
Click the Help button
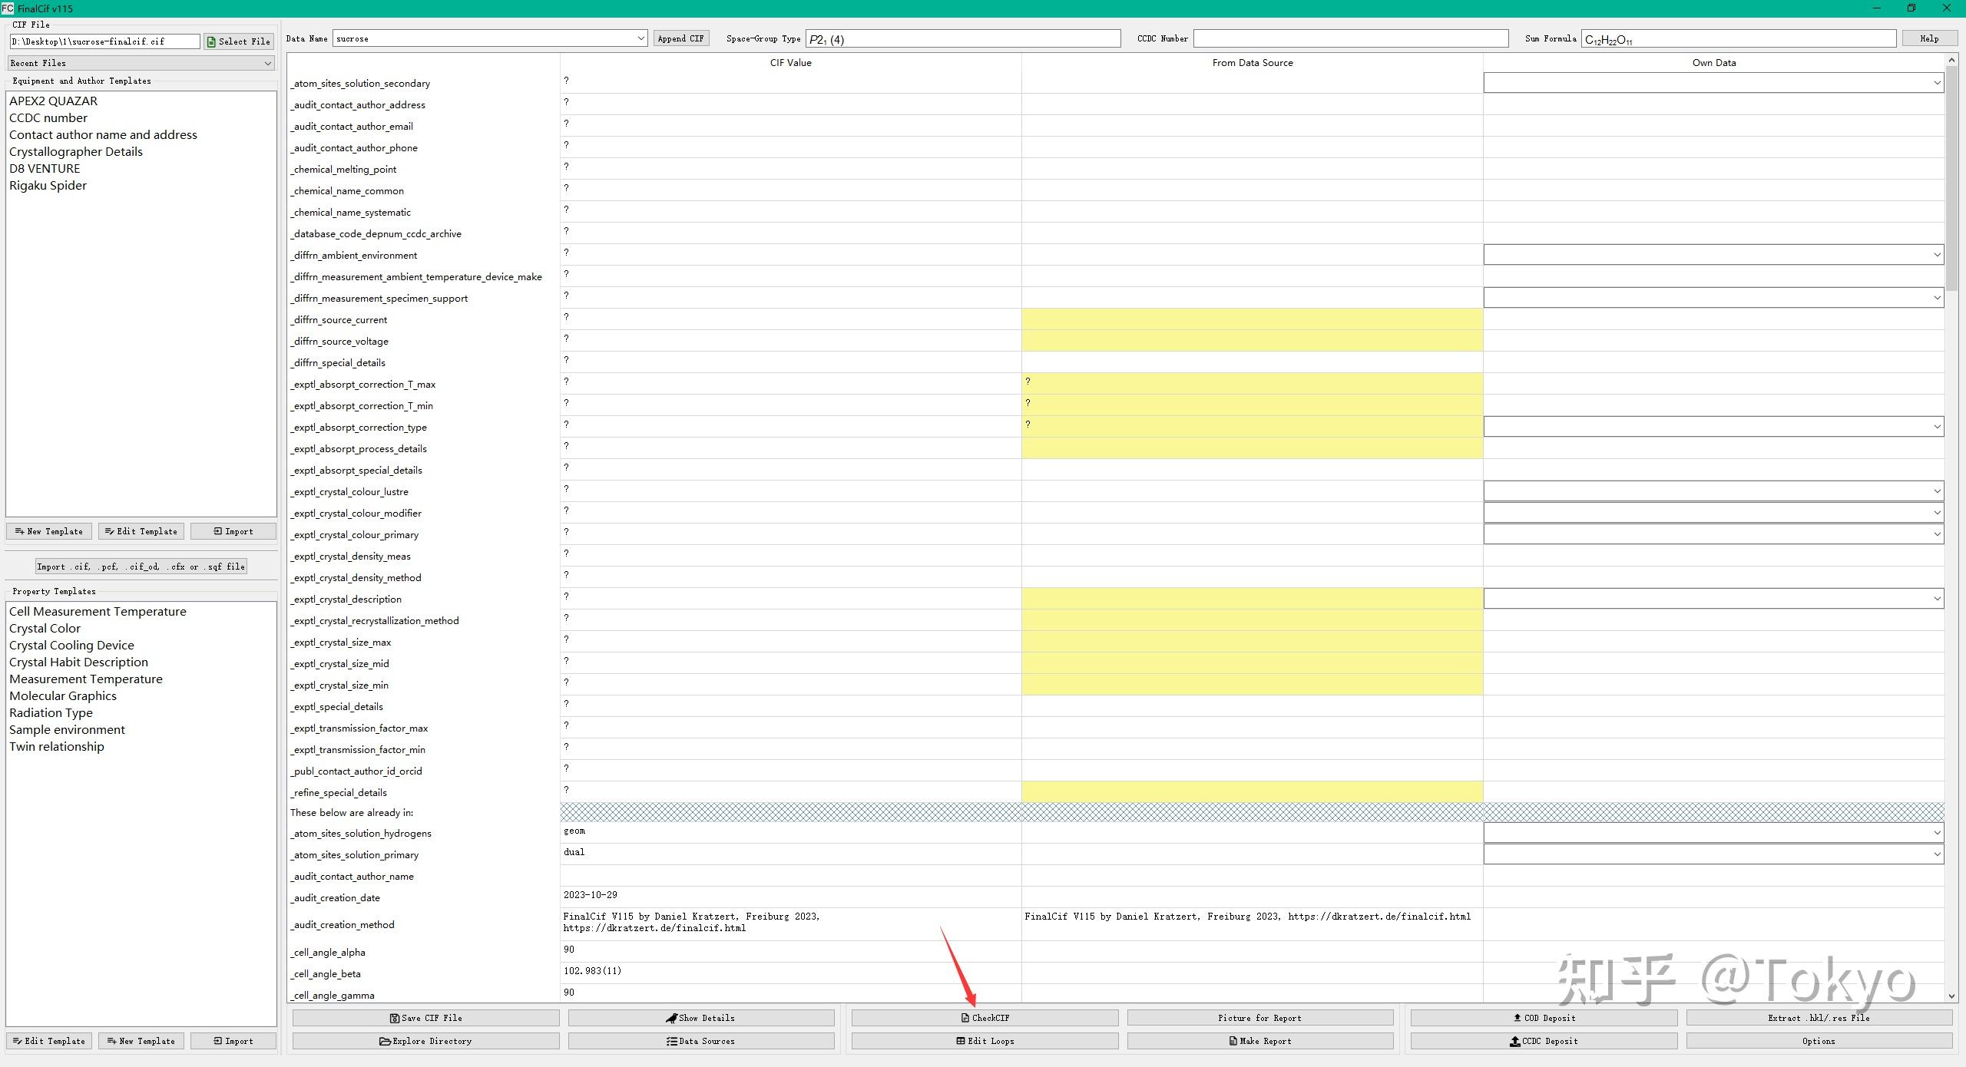coord(1928,38)
